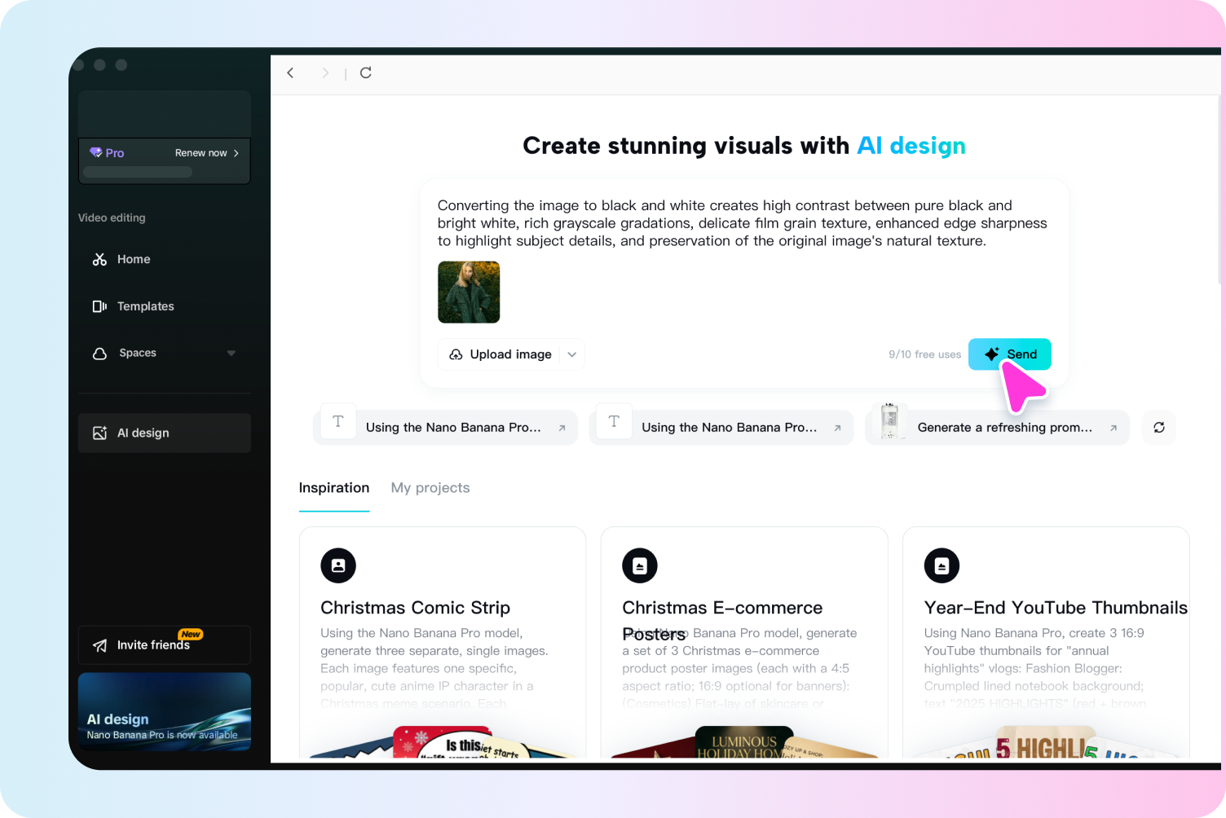Viewport: 1226px width, 818px height.
Task: Select the Generate a refreshing prom… suggestion
Action: point(998,428)
